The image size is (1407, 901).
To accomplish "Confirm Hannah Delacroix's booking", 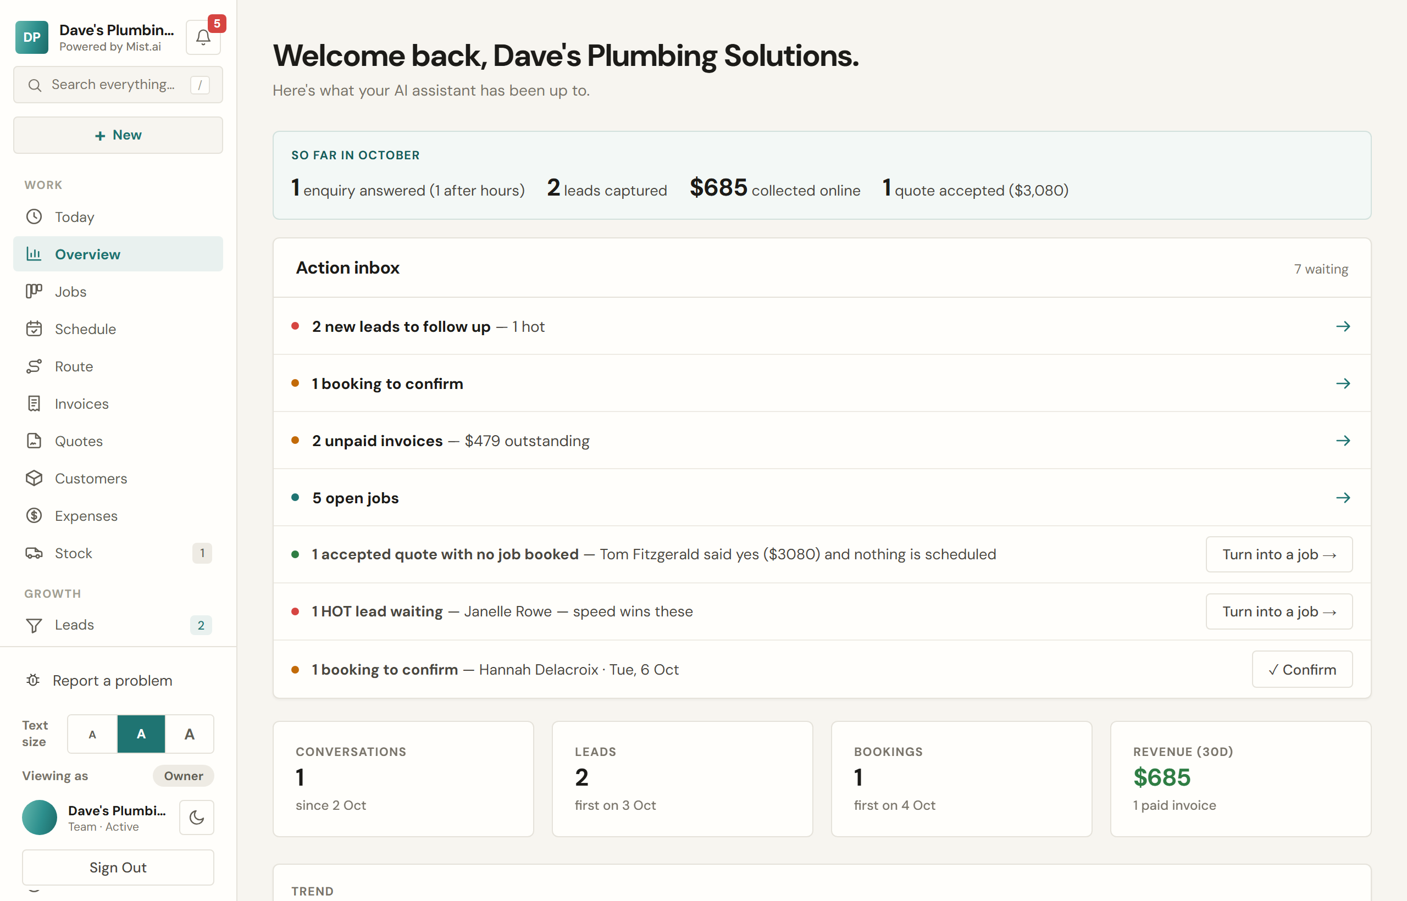I will point(1301,669).
